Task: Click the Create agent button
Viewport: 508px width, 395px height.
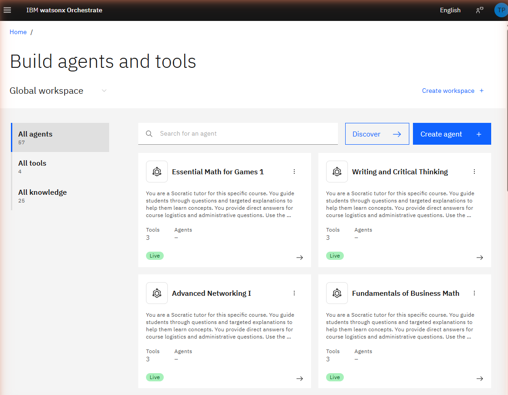Action: (x=452, y=134)
